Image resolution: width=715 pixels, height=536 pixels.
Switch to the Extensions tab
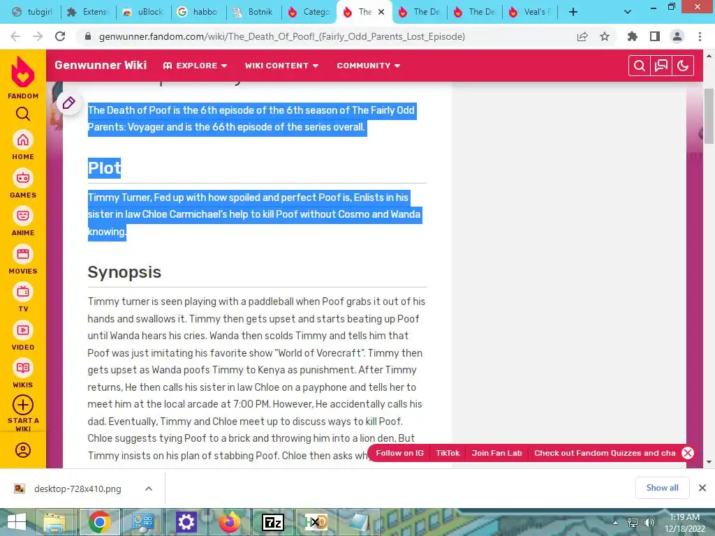[89, 12]
